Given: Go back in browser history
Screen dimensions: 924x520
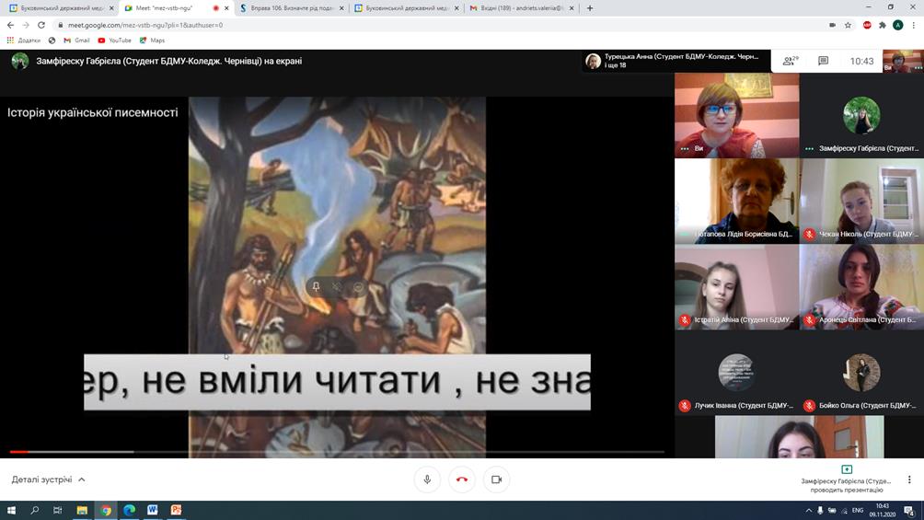Looking at the screenshot, I should coord(10,25).
